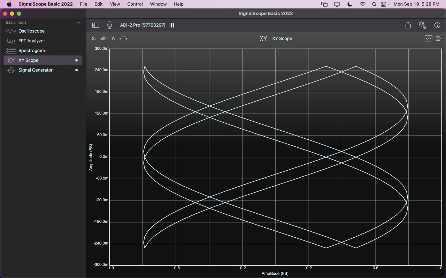Start Signal Generator with its play arrow
The width and height of the screenshot is (446, 278).
[x=77, y=70]
